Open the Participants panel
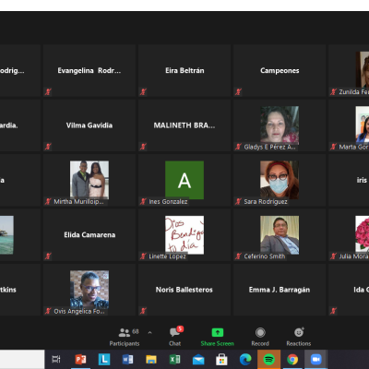The image size is (369, 369). click(x=125, y=337)
